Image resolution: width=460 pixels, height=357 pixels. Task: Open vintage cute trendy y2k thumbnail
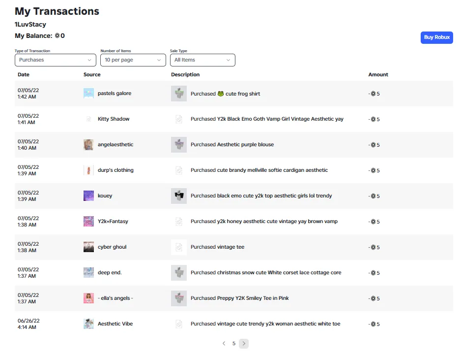[179, 324]
